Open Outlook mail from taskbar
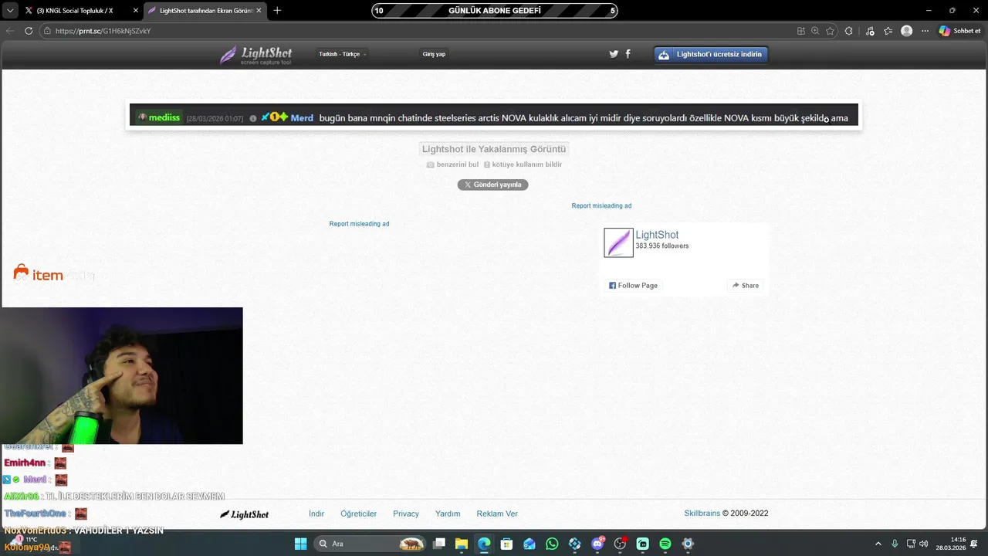Image resolution: width=988 pixels, height=556 pixels. pyautogui.click(x=530, y=544)
